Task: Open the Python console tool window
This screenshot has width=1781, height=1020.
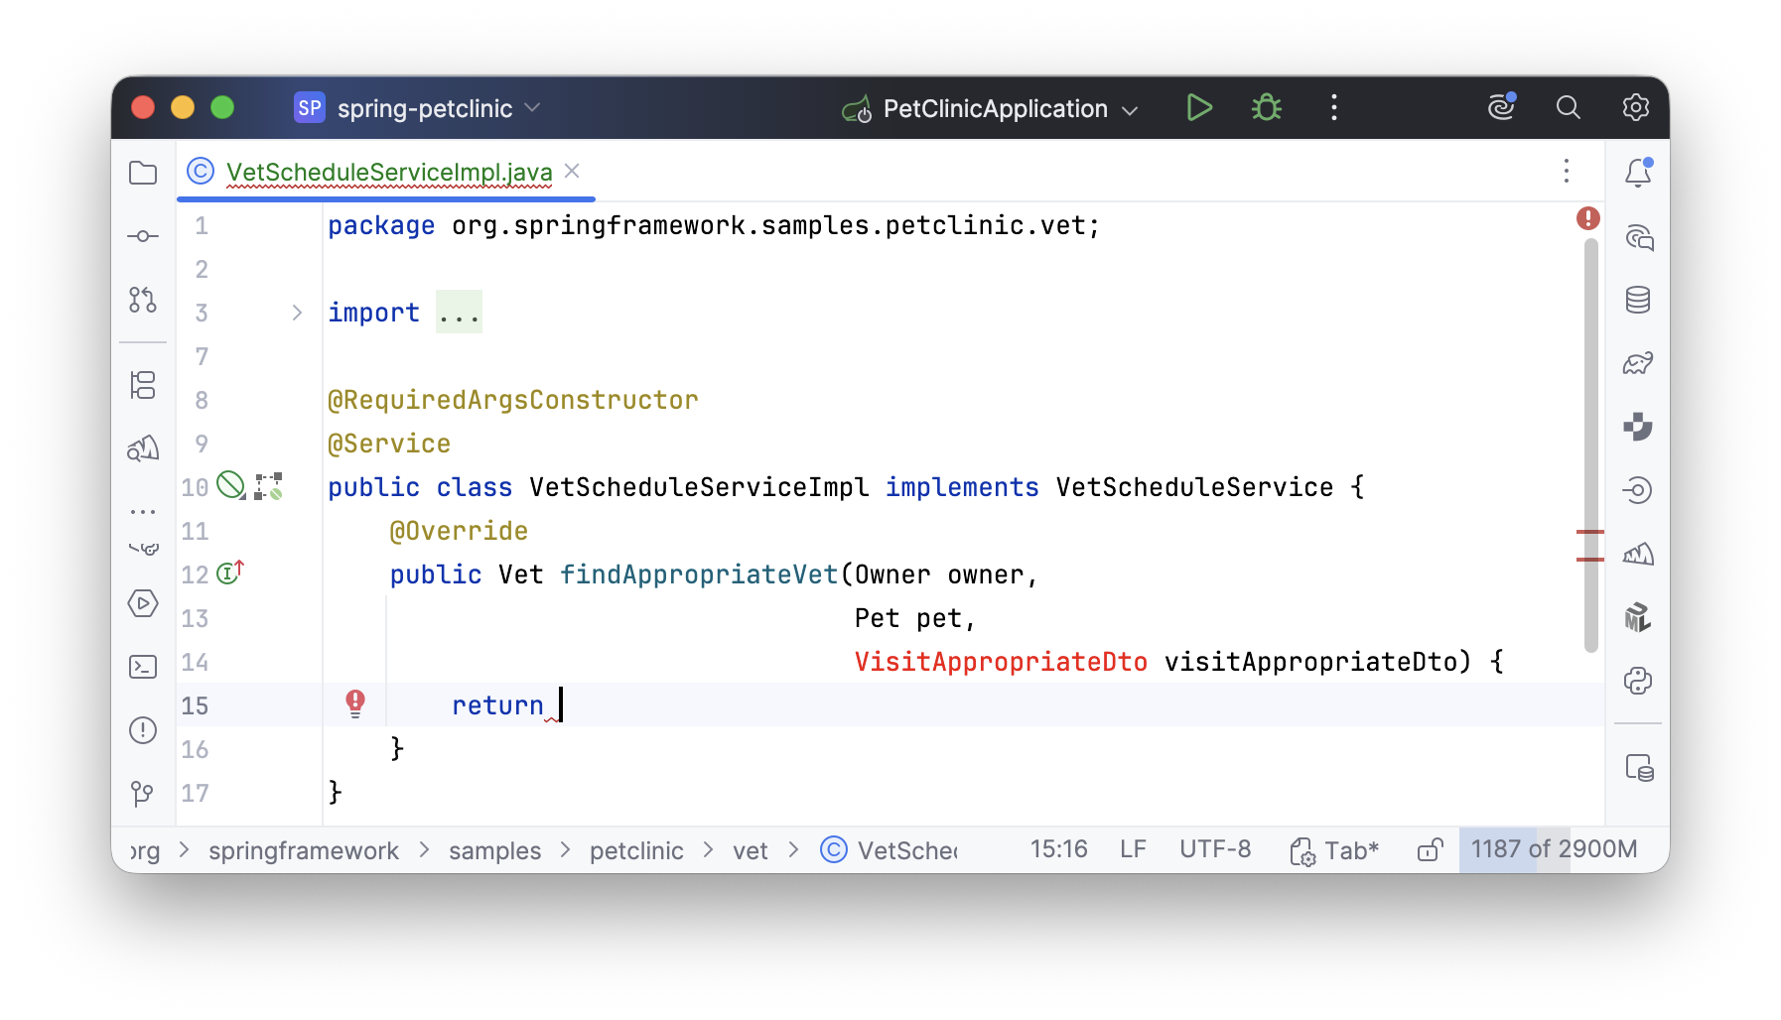Action: [1638, 681]
